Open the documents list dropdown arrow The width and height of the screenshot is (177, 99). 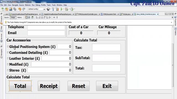170,14
